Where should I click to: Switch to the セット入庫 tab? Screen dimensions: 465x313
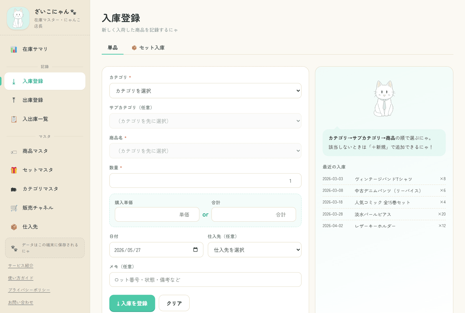tap(148, 48)
